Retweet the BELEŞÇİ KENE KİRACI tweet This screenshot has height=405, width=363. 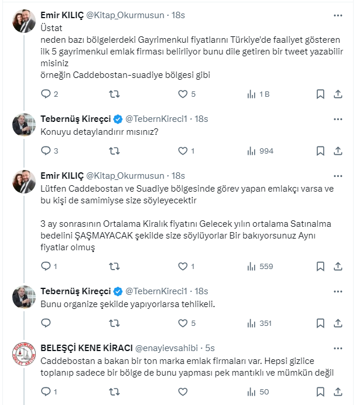coord(115,392)
